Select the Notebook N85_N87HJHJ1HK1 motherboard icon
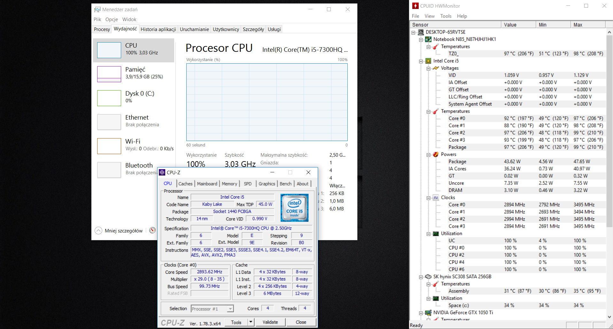This screenshot has width=613, height=329. coord(428,39)
